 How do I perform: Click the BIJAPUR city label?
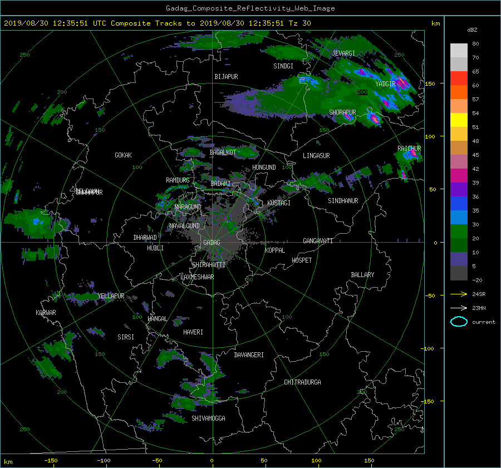(x=226, y=77)
